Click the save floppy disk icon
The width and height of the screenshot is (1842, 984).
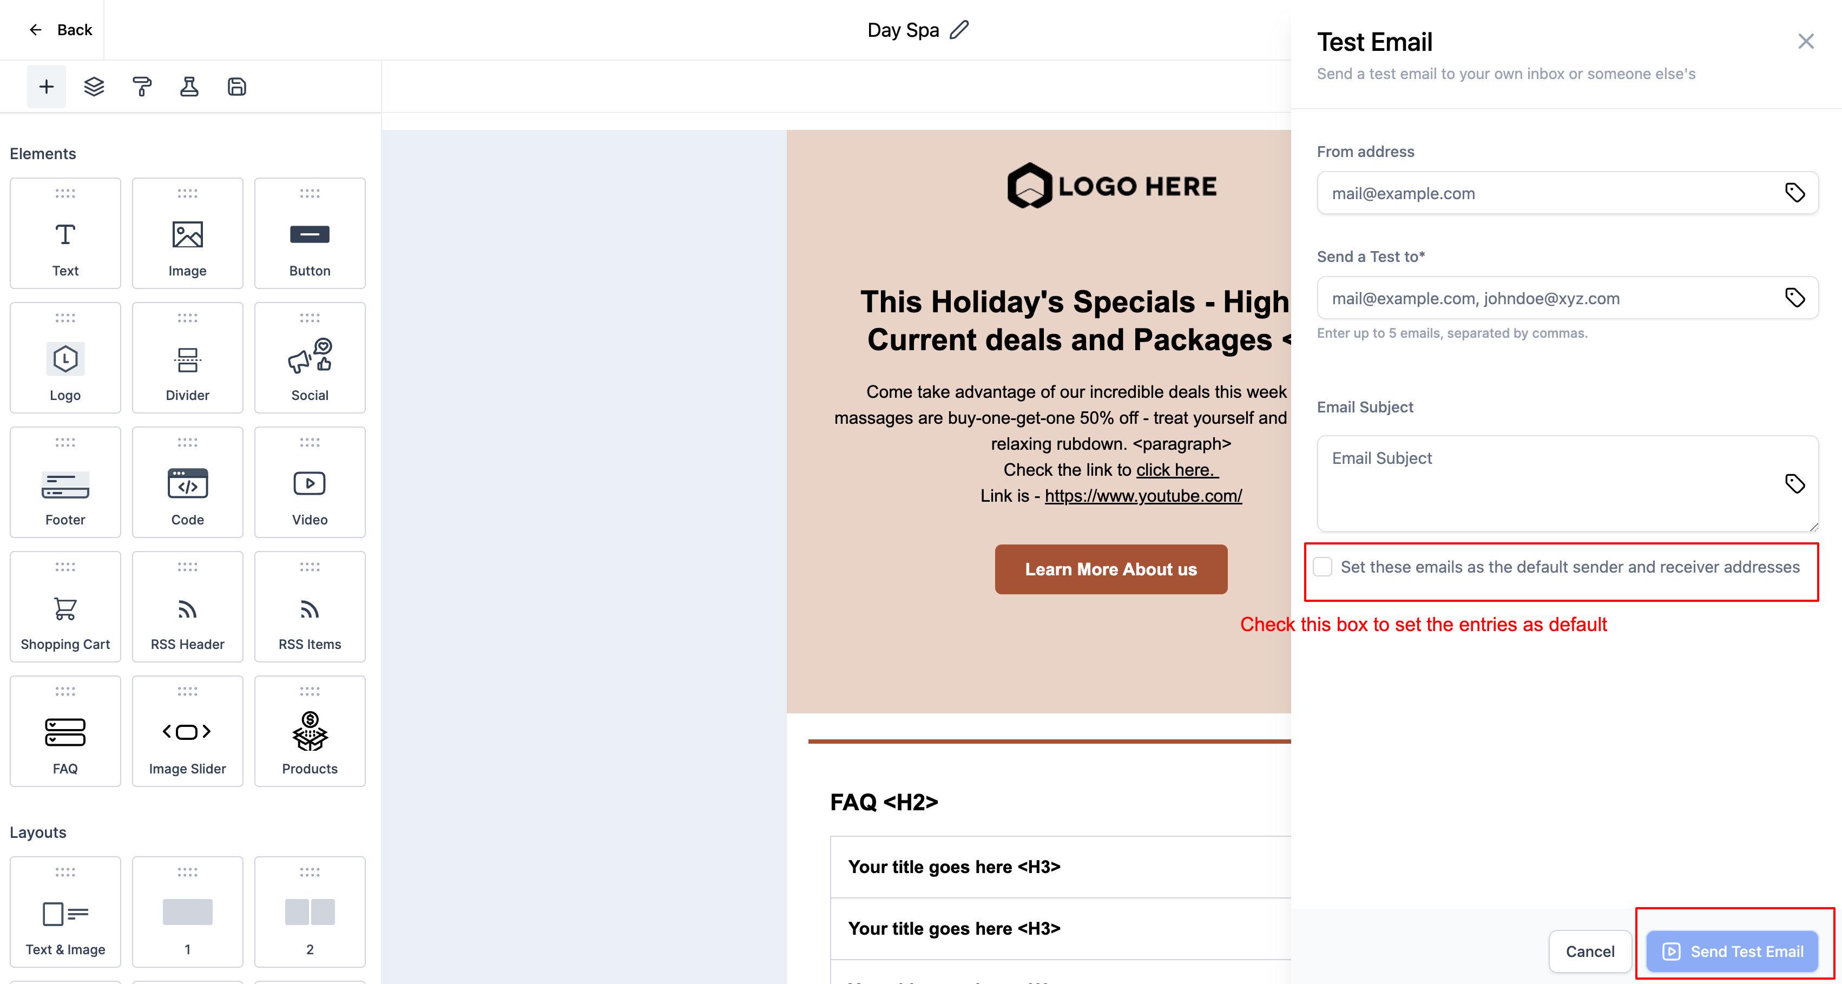click(236, 87)
